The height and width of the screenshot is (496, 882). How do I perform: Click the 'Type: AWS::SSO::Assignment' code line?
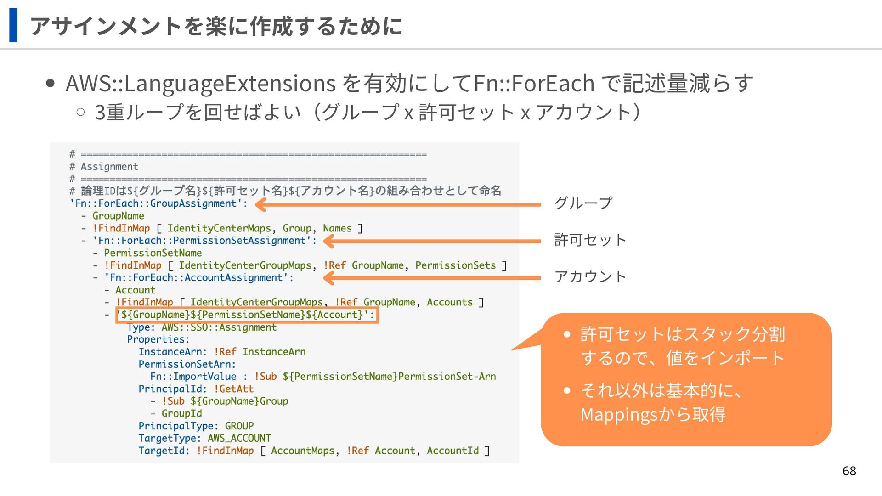(x=202, y=327)
